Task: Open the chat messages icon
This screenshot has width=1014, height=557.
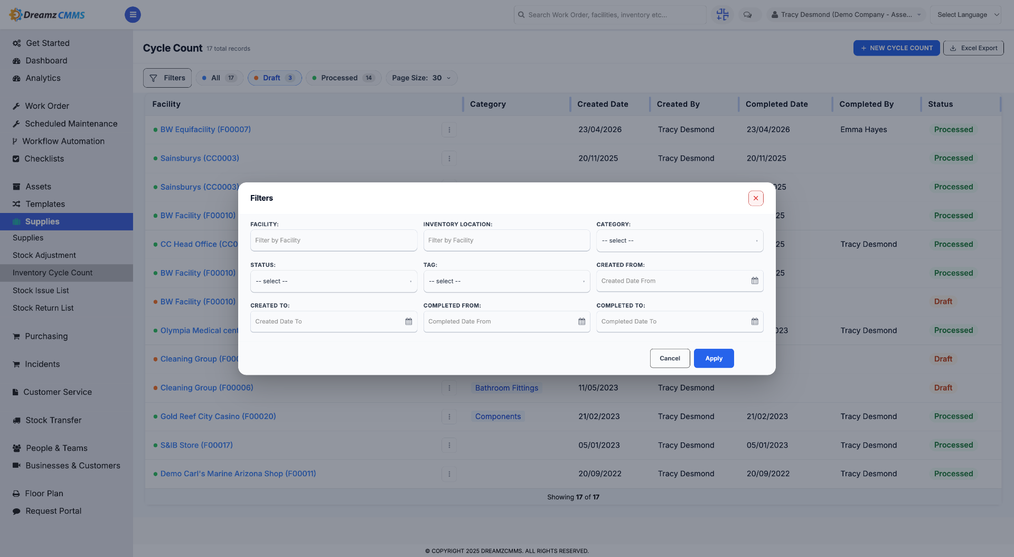Action: pyautogui.click(x=747, y=15)
